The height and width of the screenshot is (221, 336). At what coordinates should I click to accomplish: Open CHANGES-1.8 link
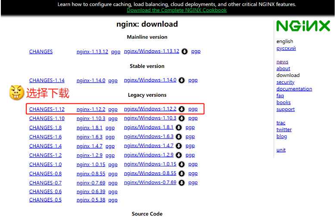(45, 128)
